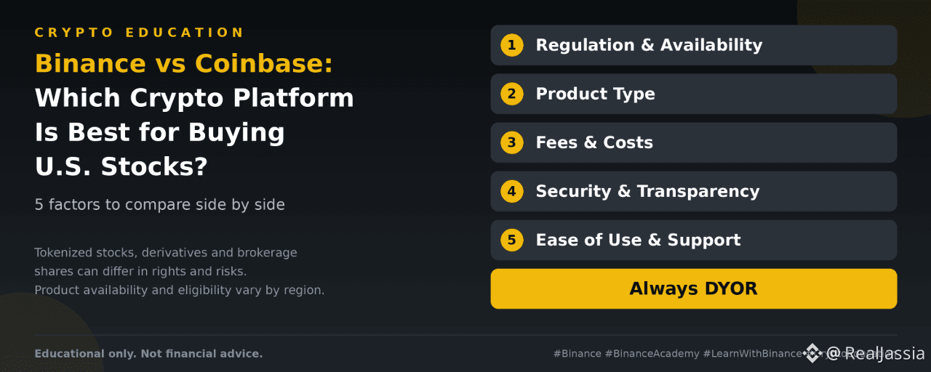Screen dimensions: 931x372
Task: Click the CRYPTO EDUCATION heading label
Action: tap(140, 33)
